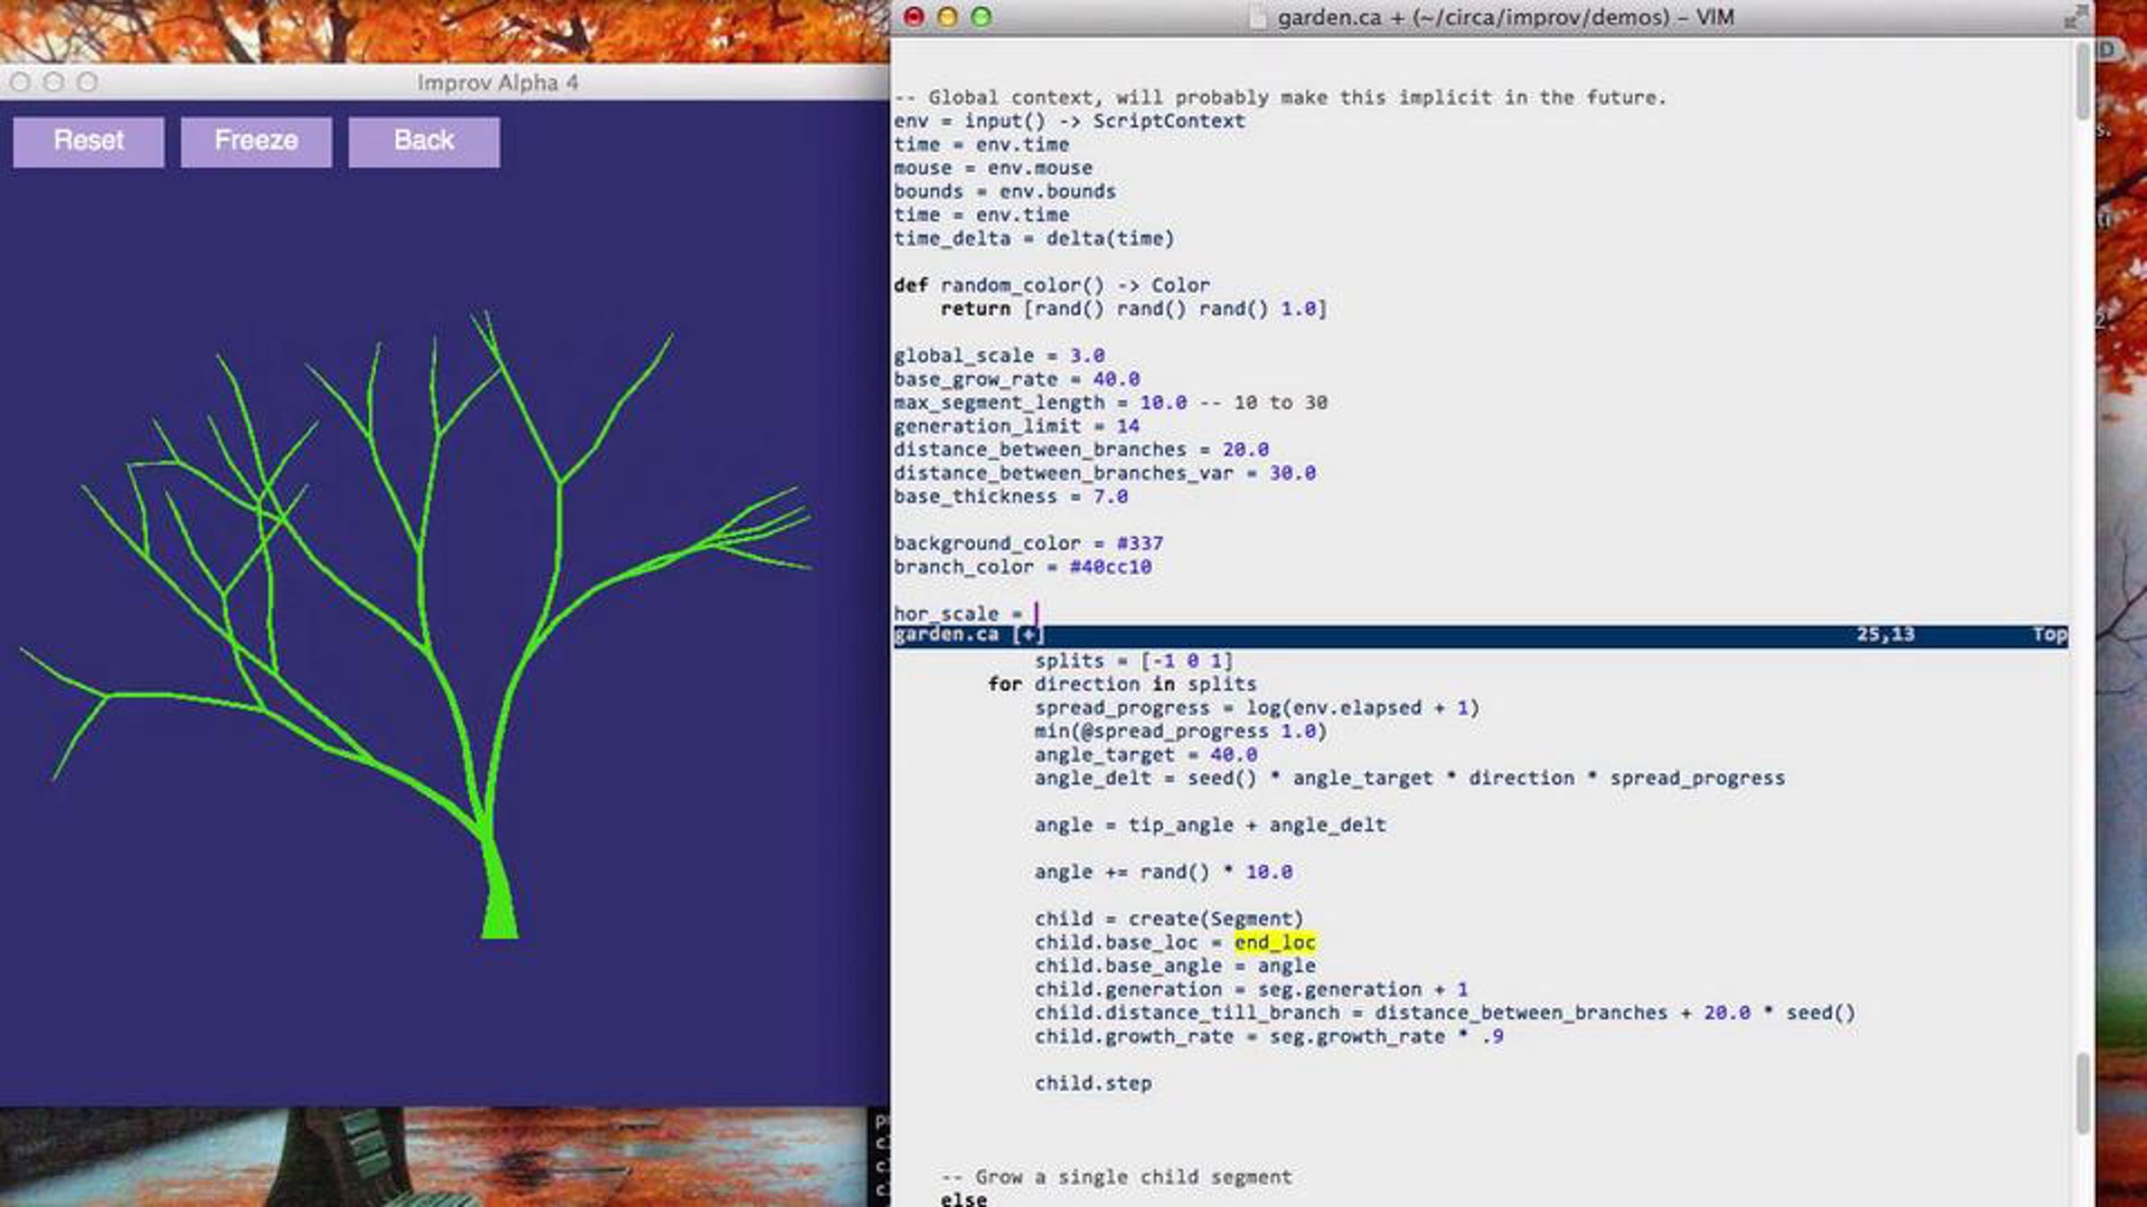Click the #40cc10 branch_color value
Viewport: 2147px width, 1207px height.
(1110, 567)
